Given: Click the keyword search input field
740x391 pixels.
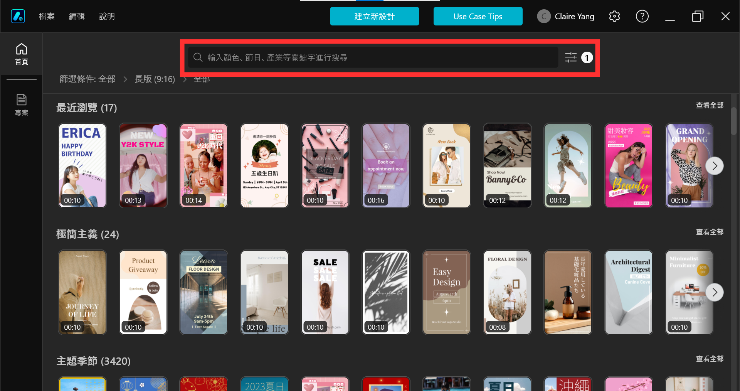Looking at the screenshot, I should pos(373,57).
